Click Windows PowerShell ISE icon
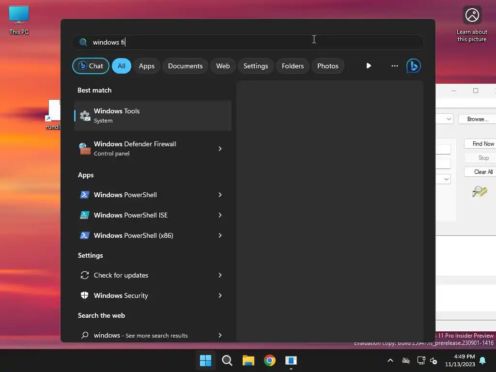This screenshot has height=372, width=496. point(84,215)
